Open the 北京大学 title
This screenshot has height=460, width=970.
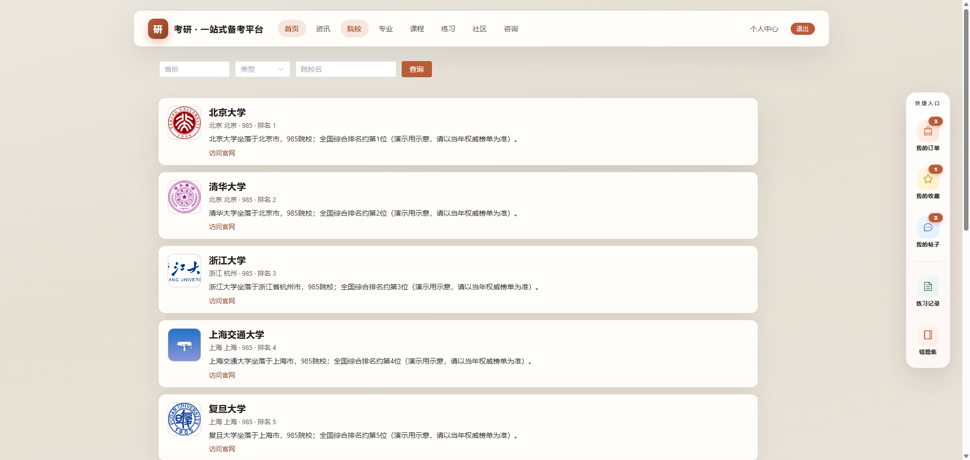pos(227,113)
